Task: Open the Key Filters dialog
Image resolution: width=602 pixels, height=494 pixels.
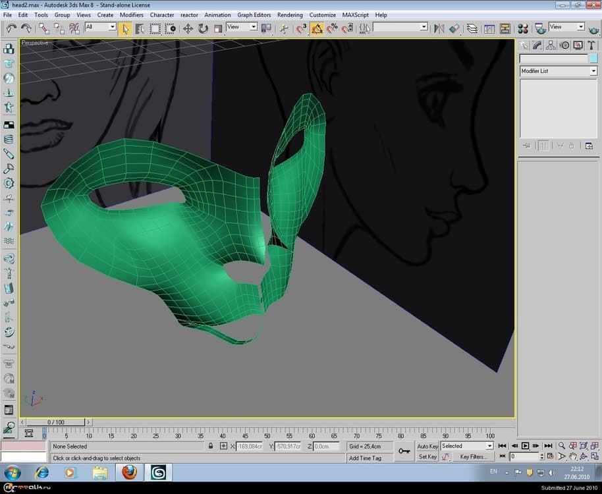Action: [474, 457]
